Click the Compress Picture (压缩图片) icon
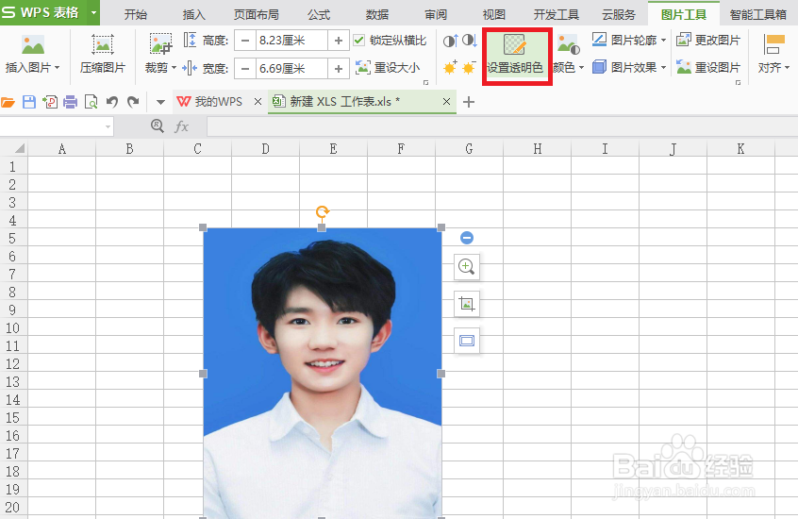Viewport: 798px width, 519px height. pyautogui.click(x=102, y=44)
